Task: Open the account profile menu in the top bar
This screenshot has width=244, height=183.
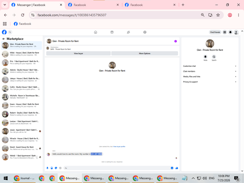Action: [x=236, y=32]
